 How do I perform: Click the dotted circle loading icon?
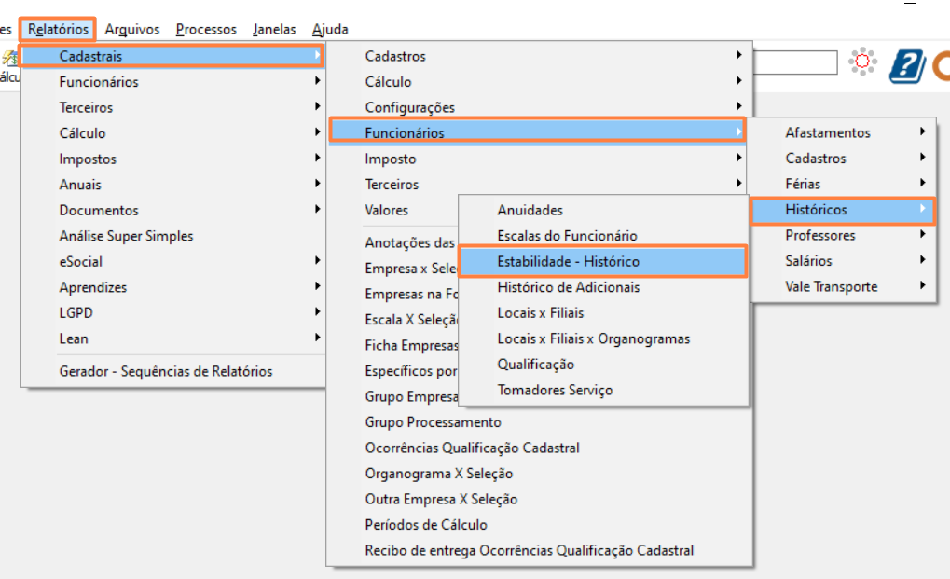coord(862,62)
